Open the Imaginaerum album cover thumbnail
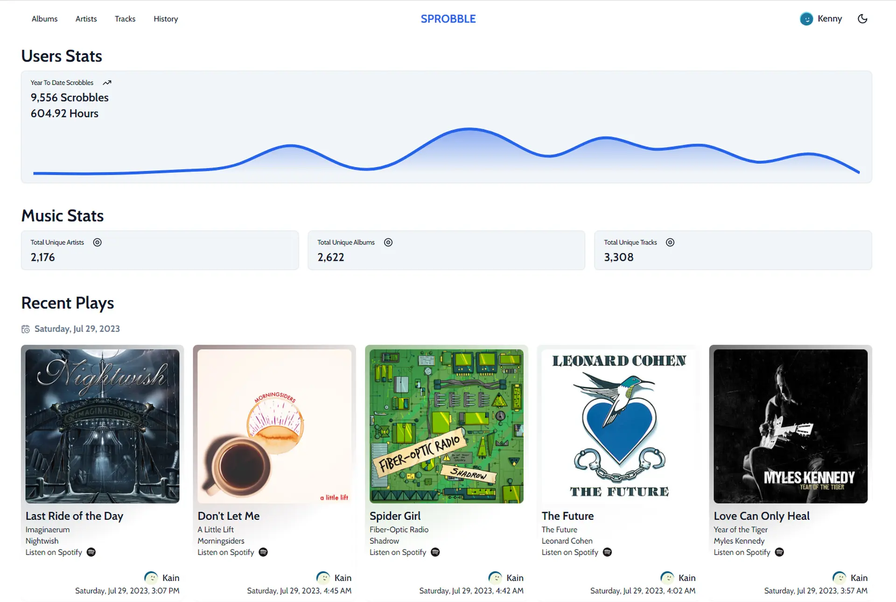Image resolution: width=896 pixels, height=602 pixels. click(102, 426)
